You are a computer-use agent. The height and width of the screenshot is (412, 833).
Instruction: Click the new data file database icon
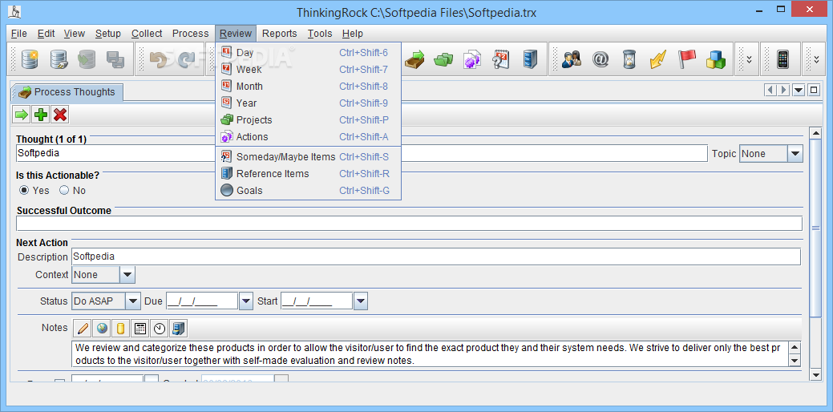[x=30, y=59]
